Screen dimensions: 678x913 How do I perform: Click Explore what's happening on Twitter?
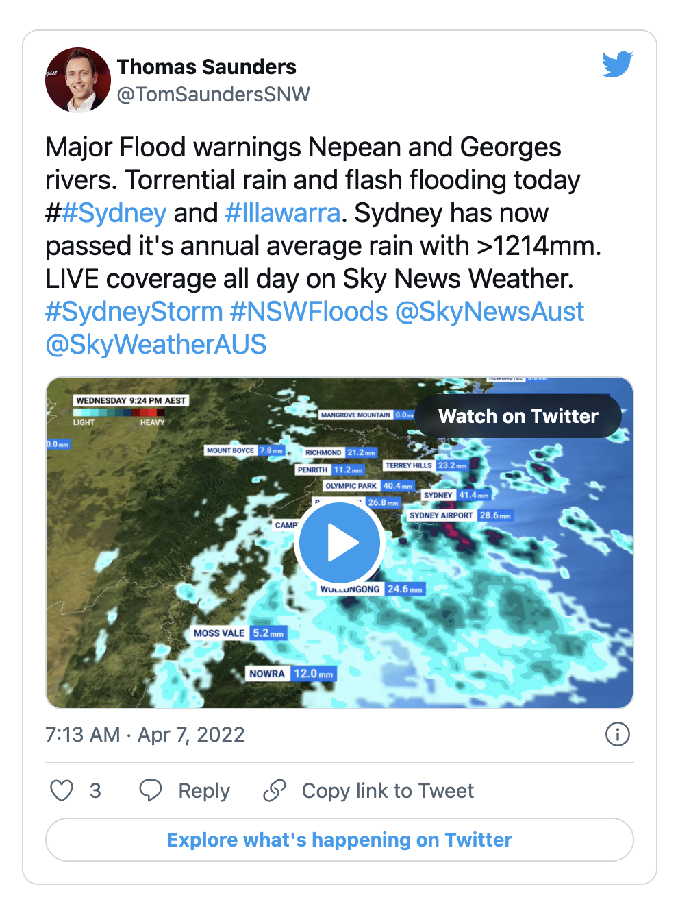(340, 840)
